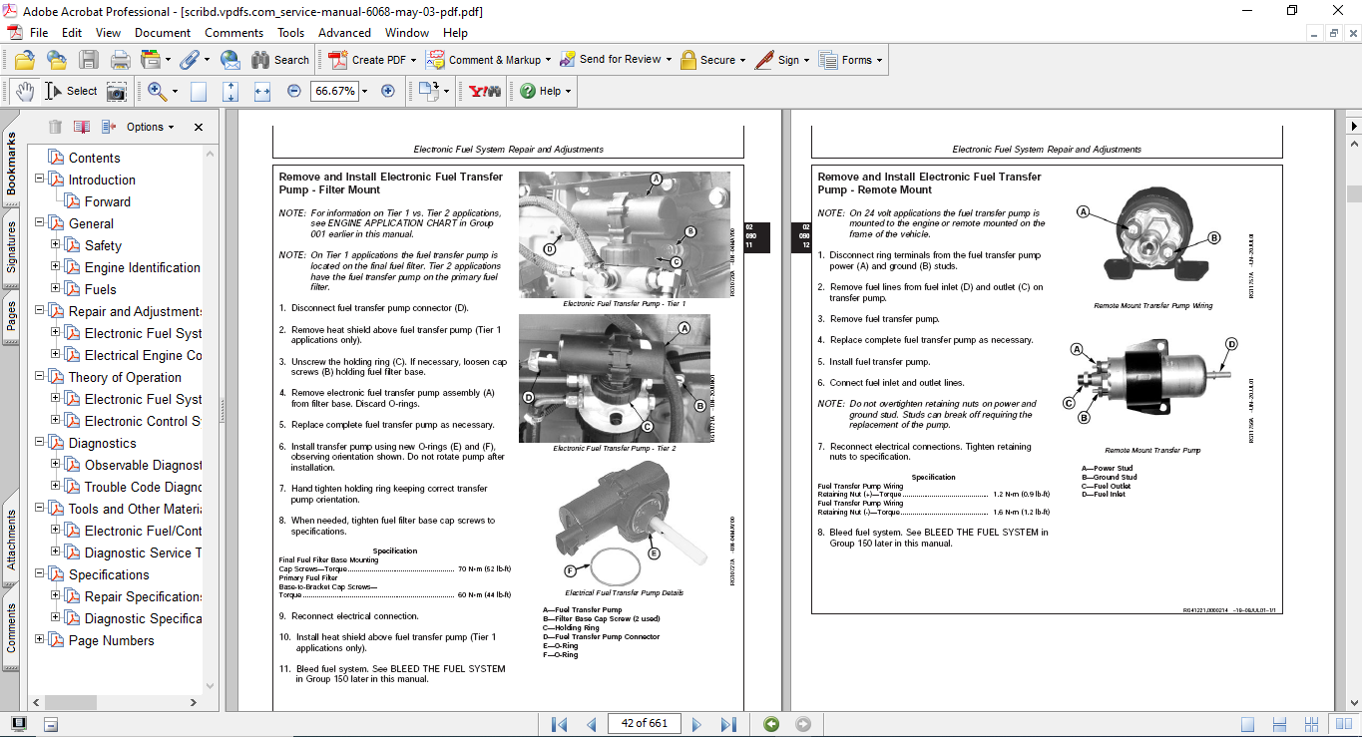Select the Hand tool

24,91
